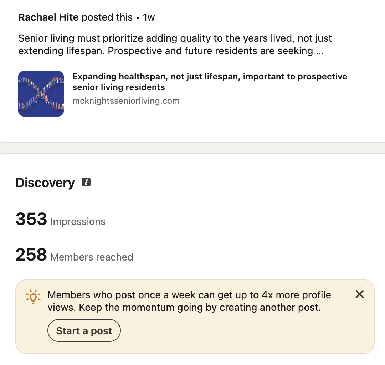Screen dimensions: 385x365
Task: Click the Discovery info icon
Action: (x=86, y=182)
